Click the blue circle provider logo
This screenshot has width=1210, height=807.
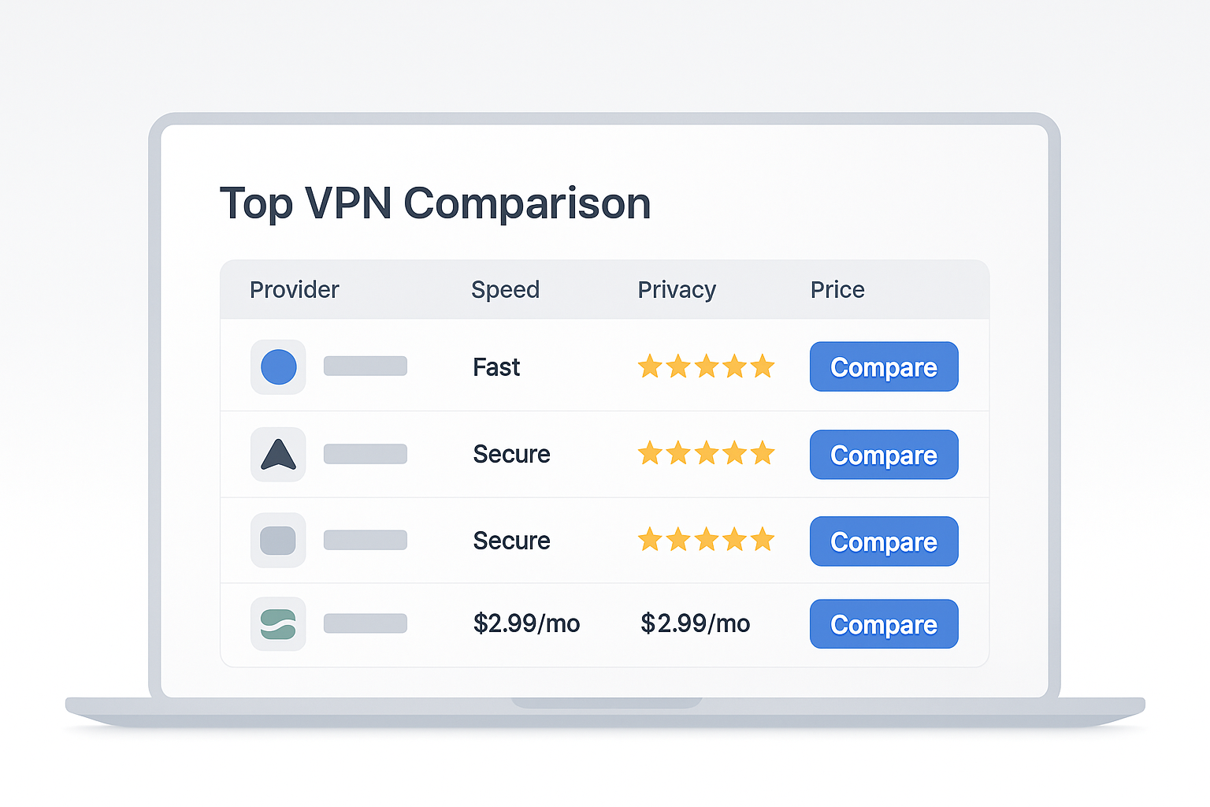(278, 367)
